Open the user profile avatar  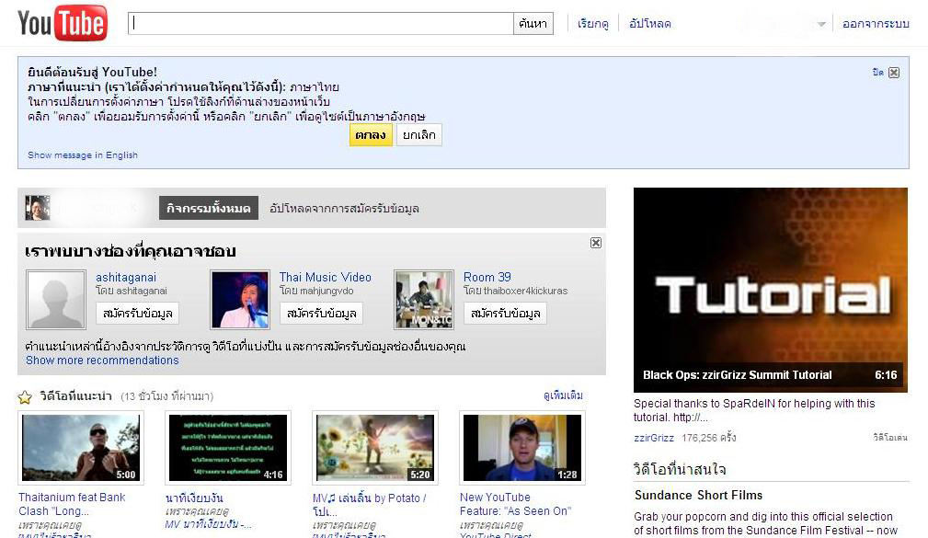38,208
